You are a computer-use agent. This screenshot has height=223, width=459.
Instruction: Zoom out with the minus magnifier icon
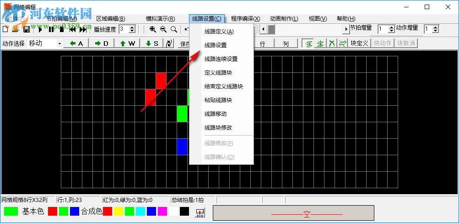point(163,29)
